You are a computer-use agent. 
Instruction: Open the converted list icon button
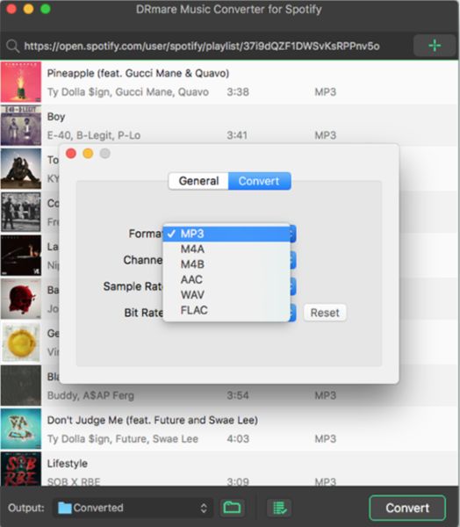(279, 507)
